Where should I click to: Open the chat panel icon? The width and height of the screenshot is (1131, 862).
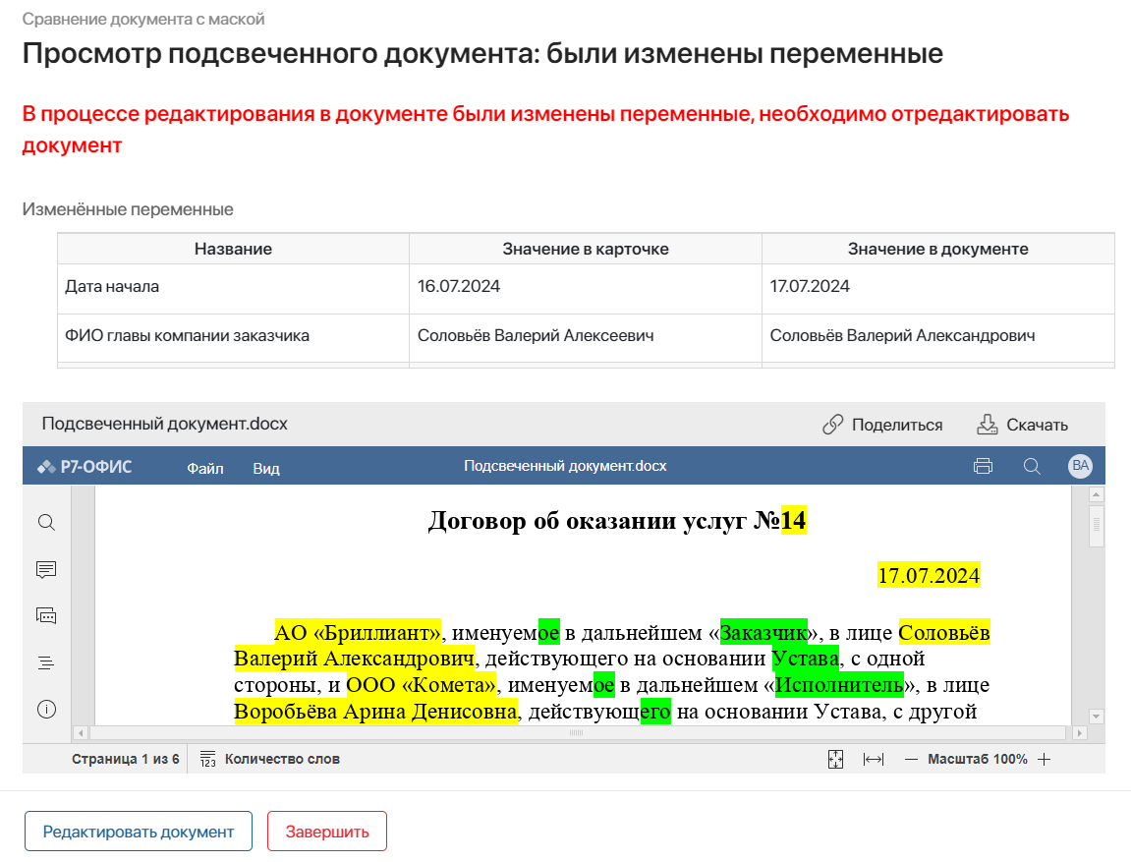click(46, 616)
